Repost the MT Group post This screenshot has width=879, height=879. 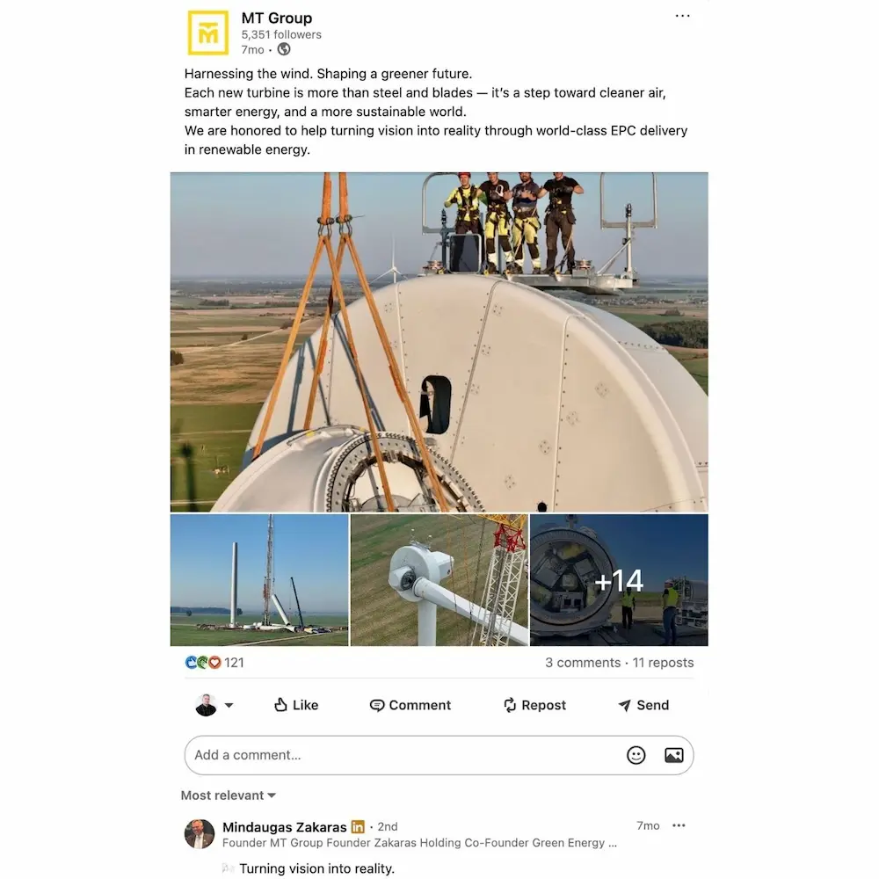534,705
